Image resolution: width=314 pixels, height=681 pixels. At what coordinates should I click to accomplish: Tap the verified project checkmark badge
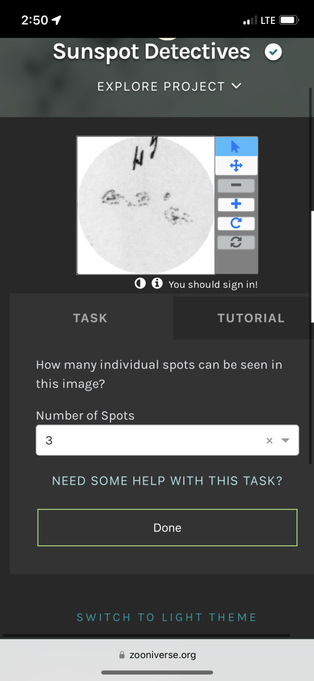[x=273, y=52]
